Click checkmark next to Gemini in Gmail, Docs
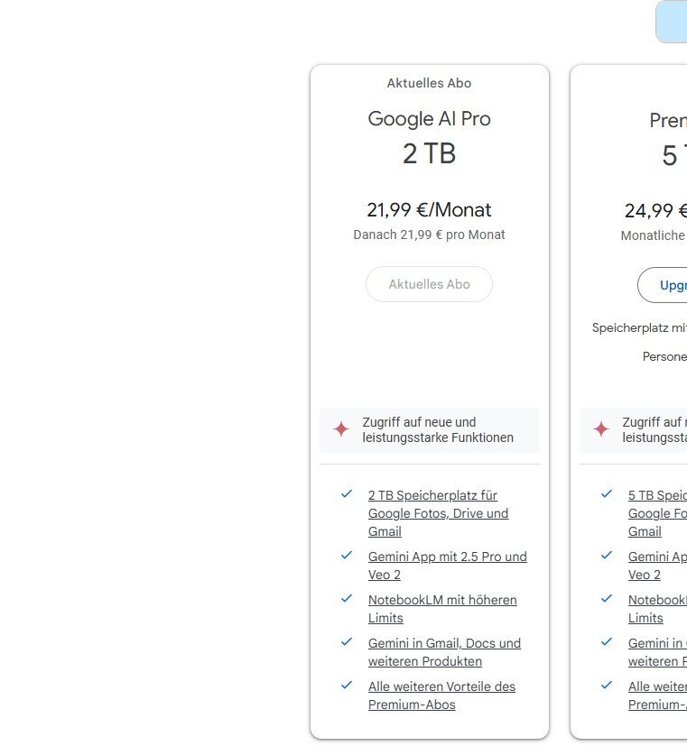Viewport: 687px width, 755px height. pyautogui.click(x=347, y=642)
